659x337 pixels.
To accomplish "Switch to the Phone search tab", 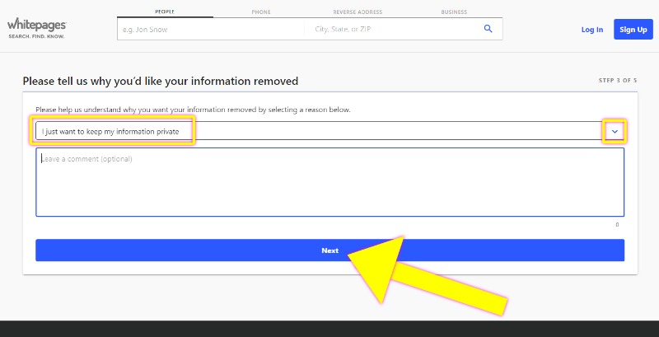I will click(x=261, y=12).
